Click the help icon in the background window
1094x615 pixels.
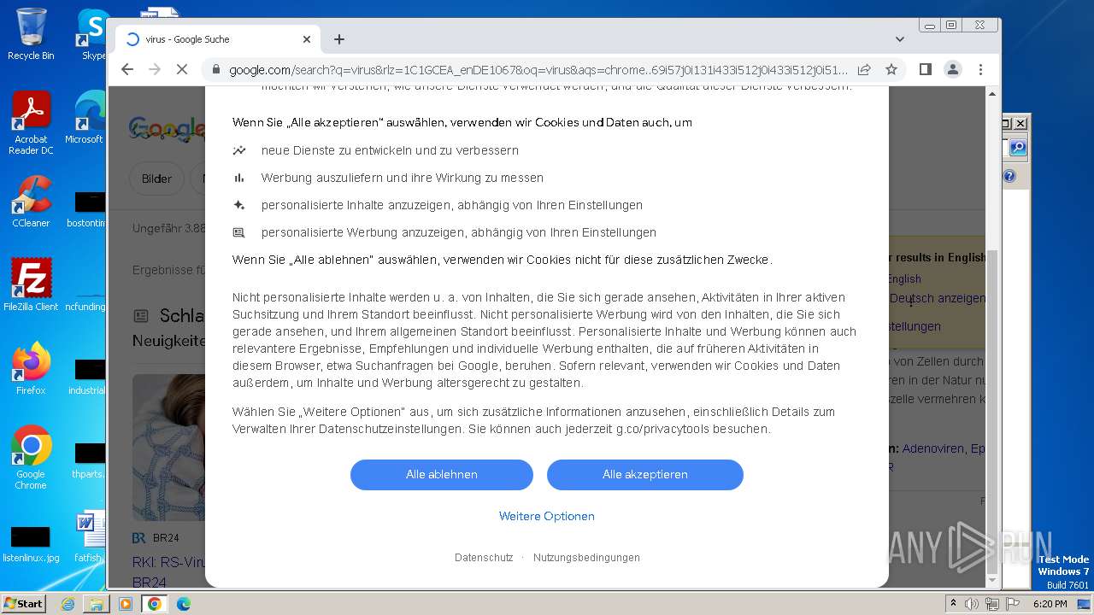point(1009,176)
